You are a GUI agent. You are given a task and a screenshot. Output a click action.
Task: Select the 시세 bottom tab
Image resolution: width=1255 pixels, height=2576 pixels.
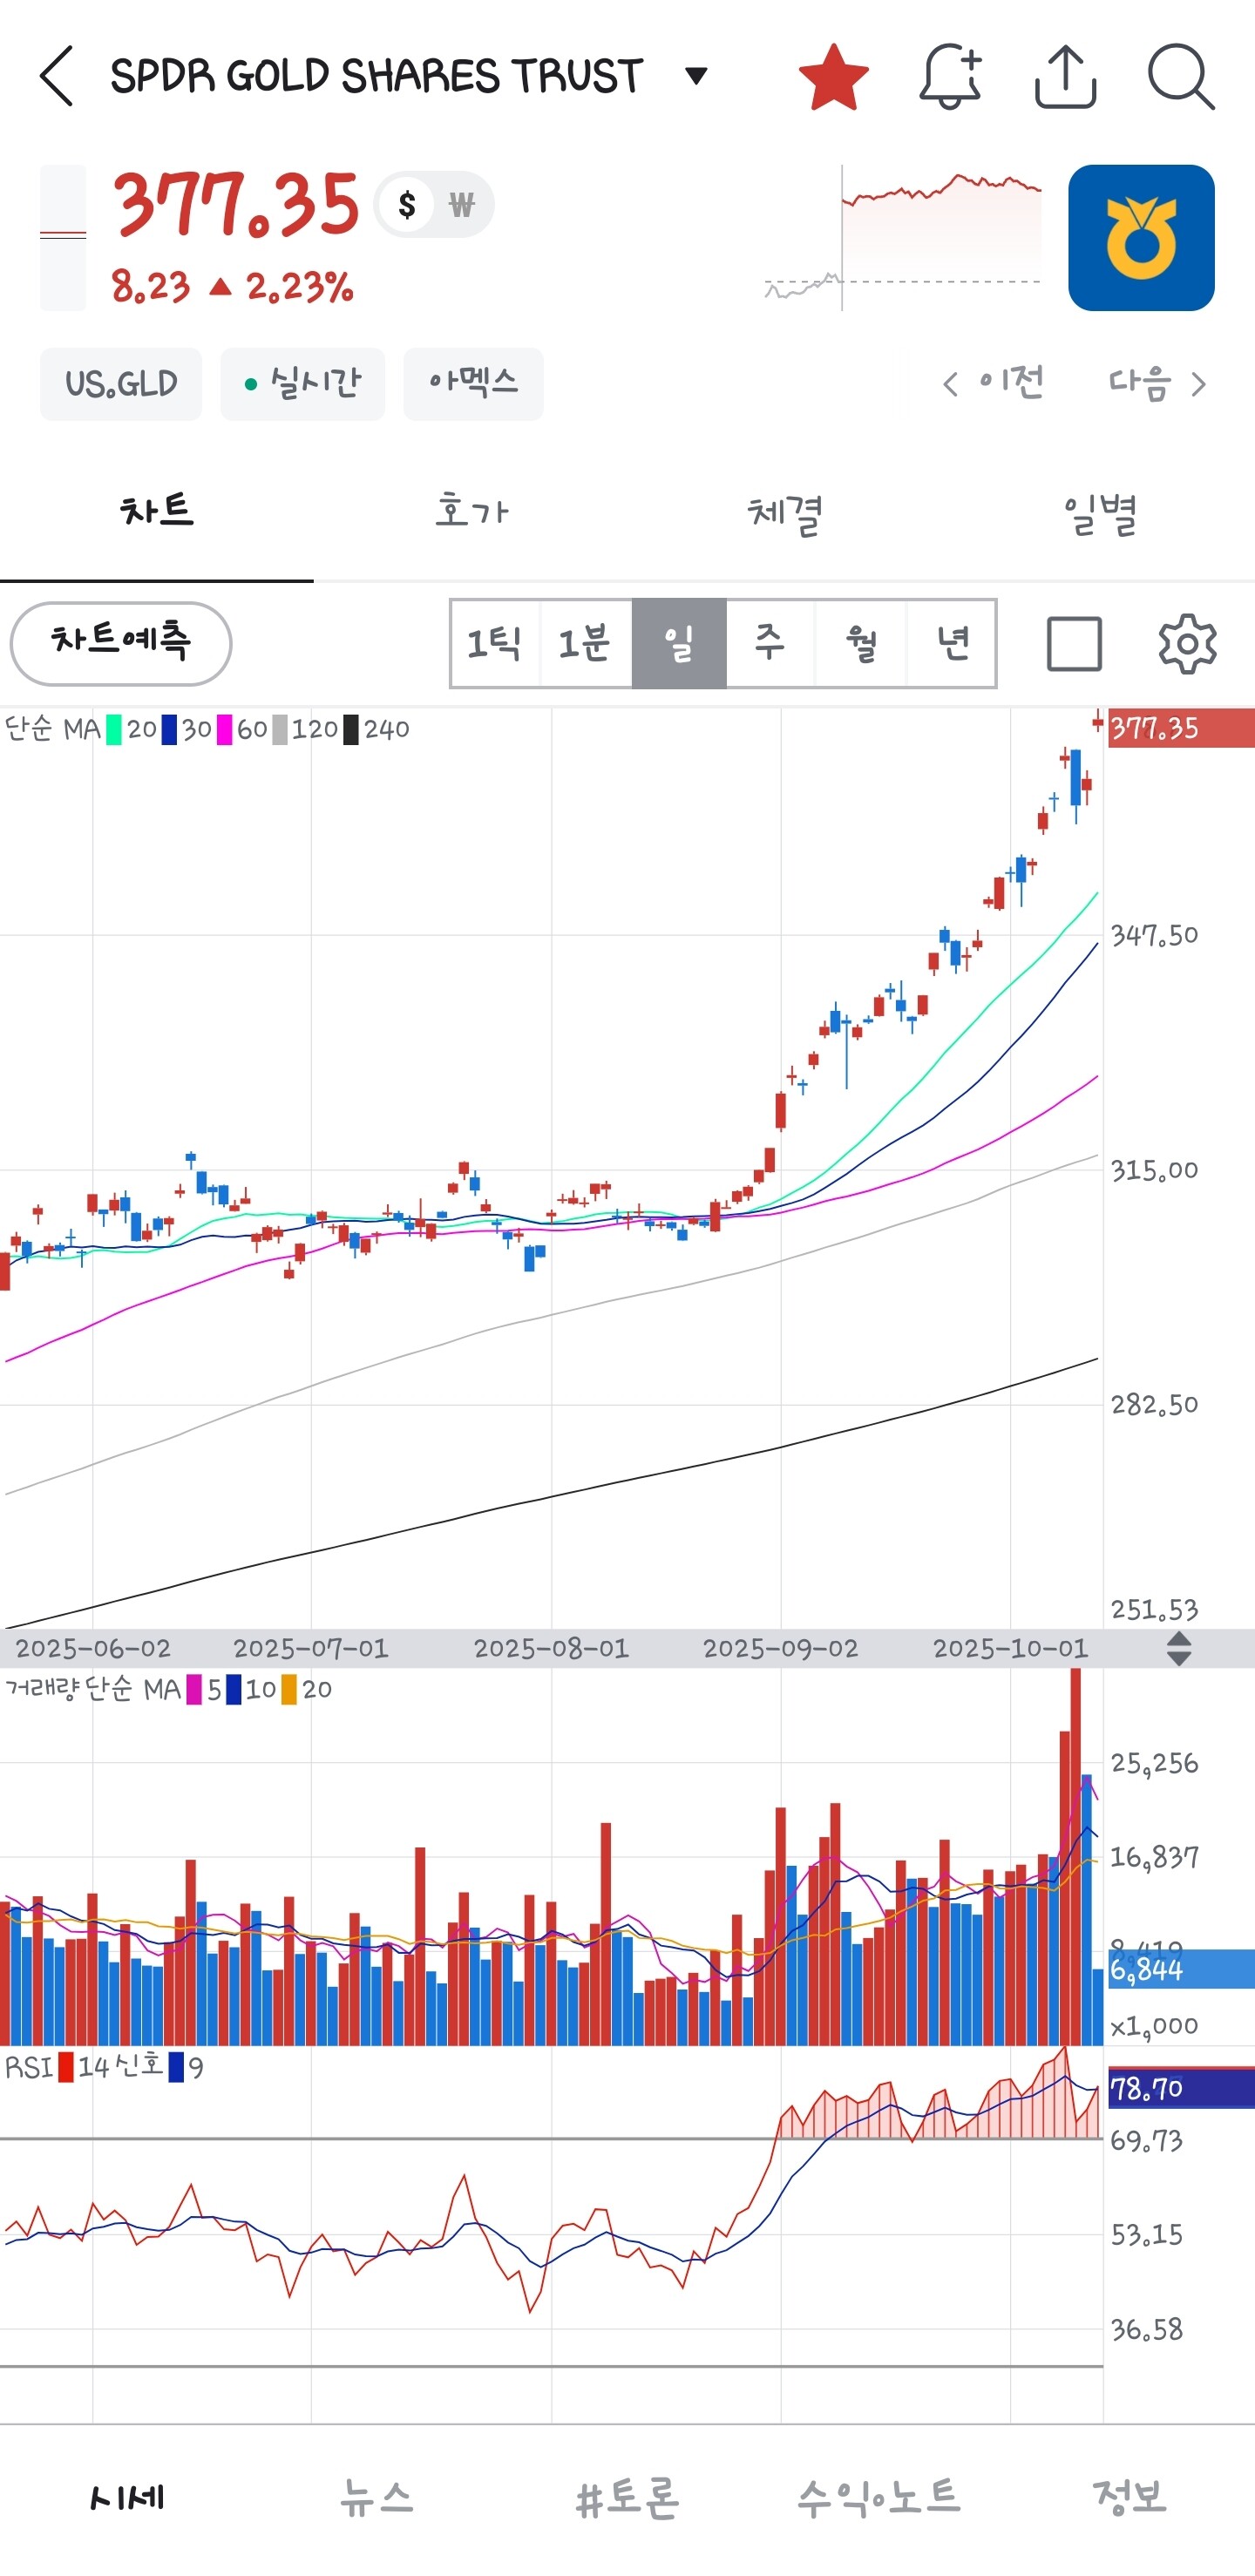126,2498
